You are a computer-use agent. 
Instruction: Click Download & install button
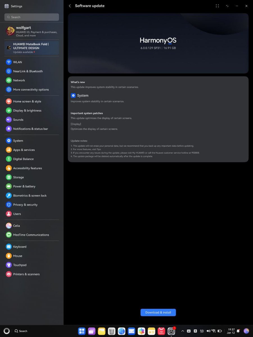[x=158, y=313]
